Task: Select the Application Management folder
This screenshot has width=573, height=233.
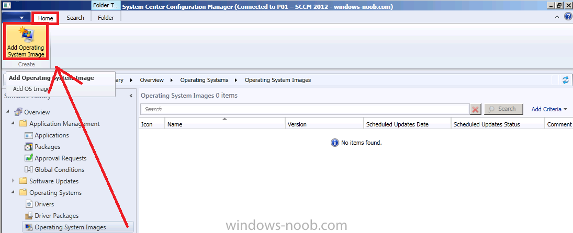Action: click(x=64, y=124)
